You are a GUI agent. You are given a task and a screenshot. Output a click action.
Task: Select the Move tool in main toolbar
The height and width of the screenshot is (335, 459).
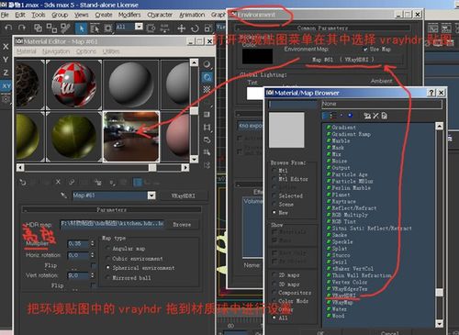point(181,28)
